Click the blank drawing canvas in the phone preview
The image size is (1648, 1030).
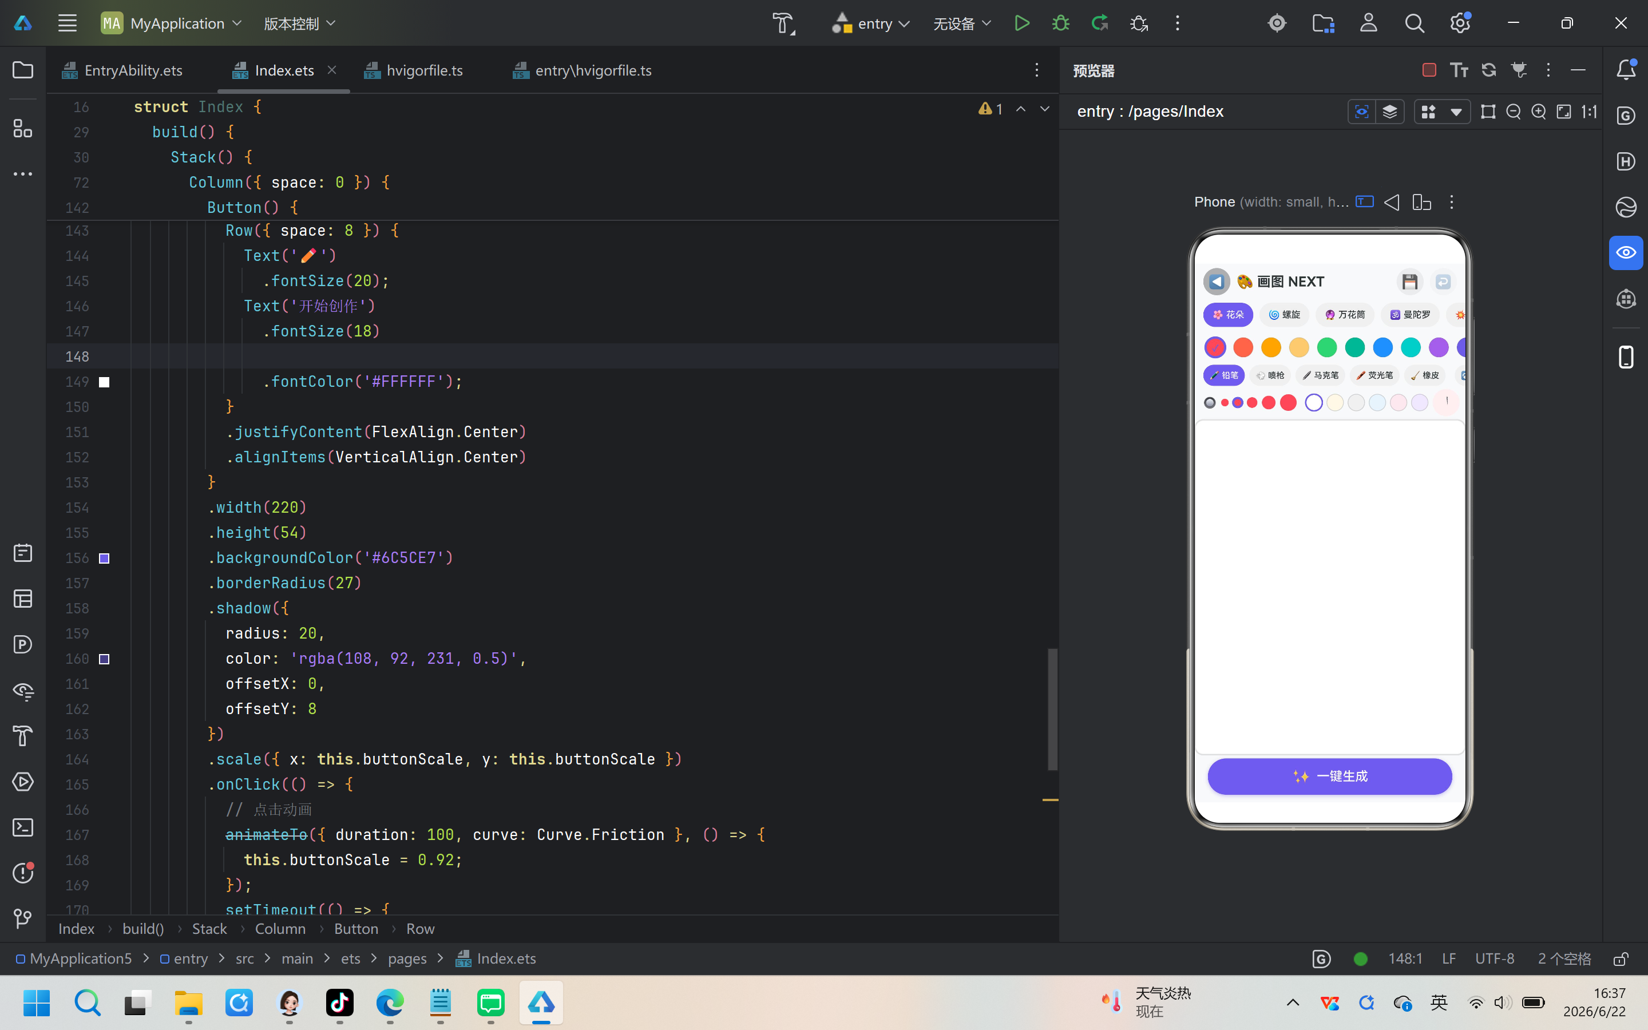pyautogui.click(x=1329, y=587)
